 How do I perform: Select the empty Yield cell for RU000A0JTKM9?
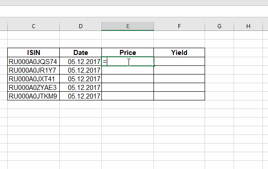(x=179, y=96)
